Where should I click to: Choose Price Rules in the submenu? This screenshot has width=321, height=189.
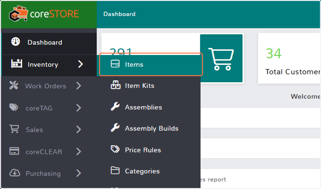143,150
